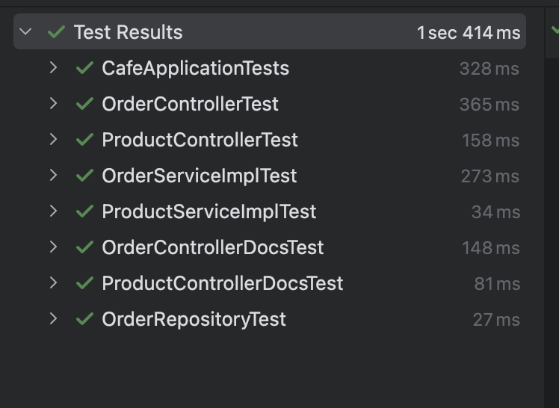
Task: Click the green checkmark beside CafeApplicationTests
Action: [x=84, y=68]
